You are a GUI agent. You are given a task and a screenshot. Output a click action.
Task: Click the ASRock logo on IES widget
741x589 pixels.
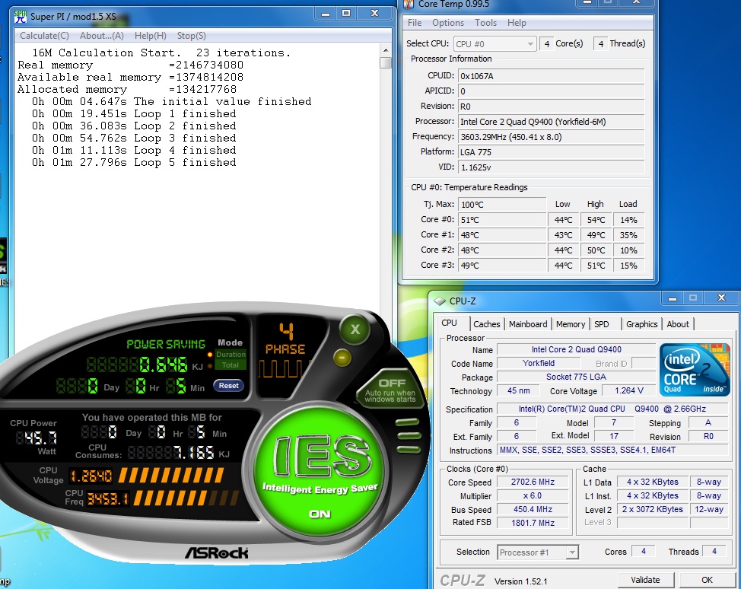click(216, 552)
